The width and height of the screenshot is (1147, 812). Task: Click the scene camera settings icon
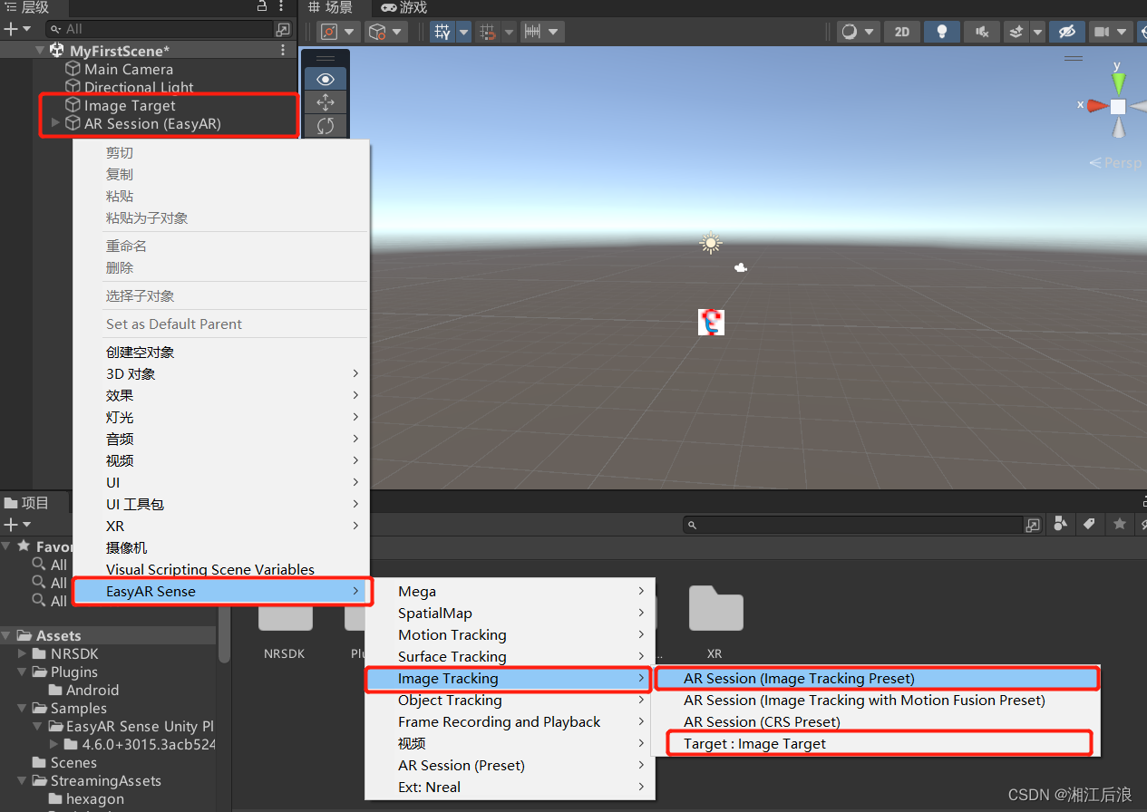point(1102,32)
